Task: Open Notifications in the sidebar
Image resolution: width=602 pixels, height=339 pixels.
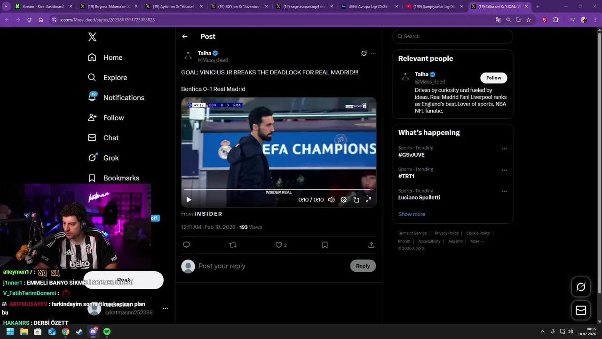Action: pyautogui.click(x=116, y=97)
